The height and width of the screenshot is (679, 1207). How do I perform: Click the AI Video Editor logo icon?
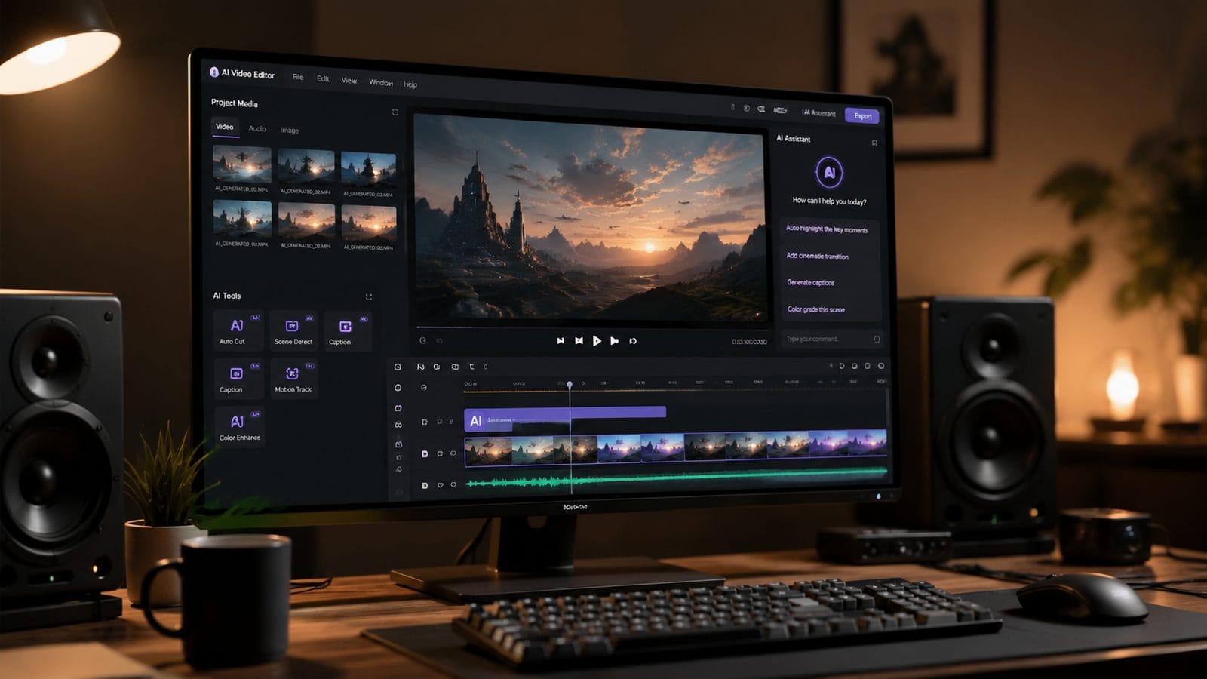tap(214, 72)
